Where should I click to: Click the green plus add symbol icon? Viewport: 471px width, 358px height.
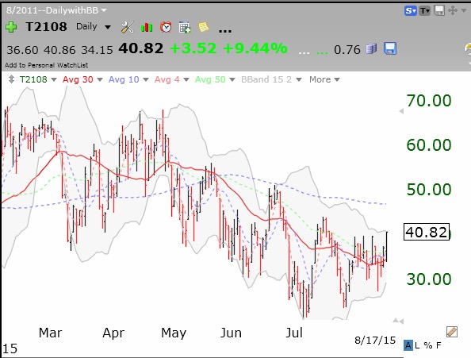(x=11, y=27)
